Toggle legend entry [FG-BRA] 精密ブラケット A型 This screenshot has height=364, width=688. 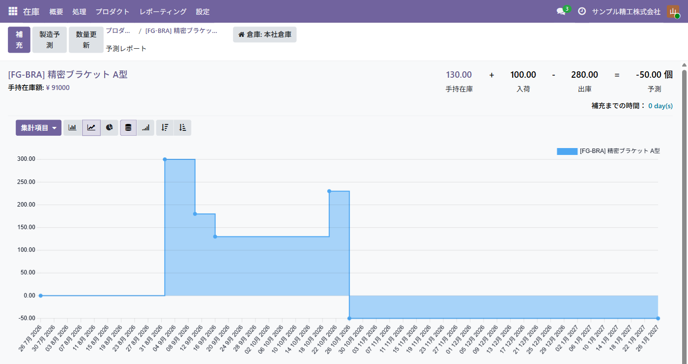coord(608,151)
